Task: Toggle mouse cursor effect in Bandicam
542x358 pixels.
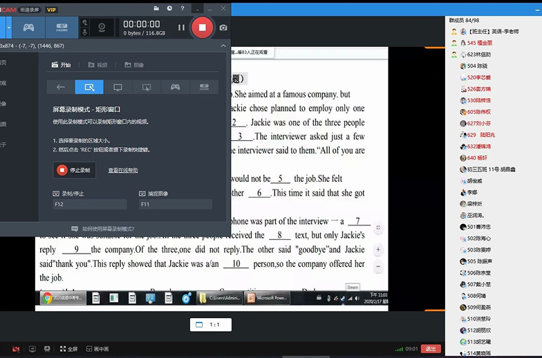Action: tap(84, 23)
